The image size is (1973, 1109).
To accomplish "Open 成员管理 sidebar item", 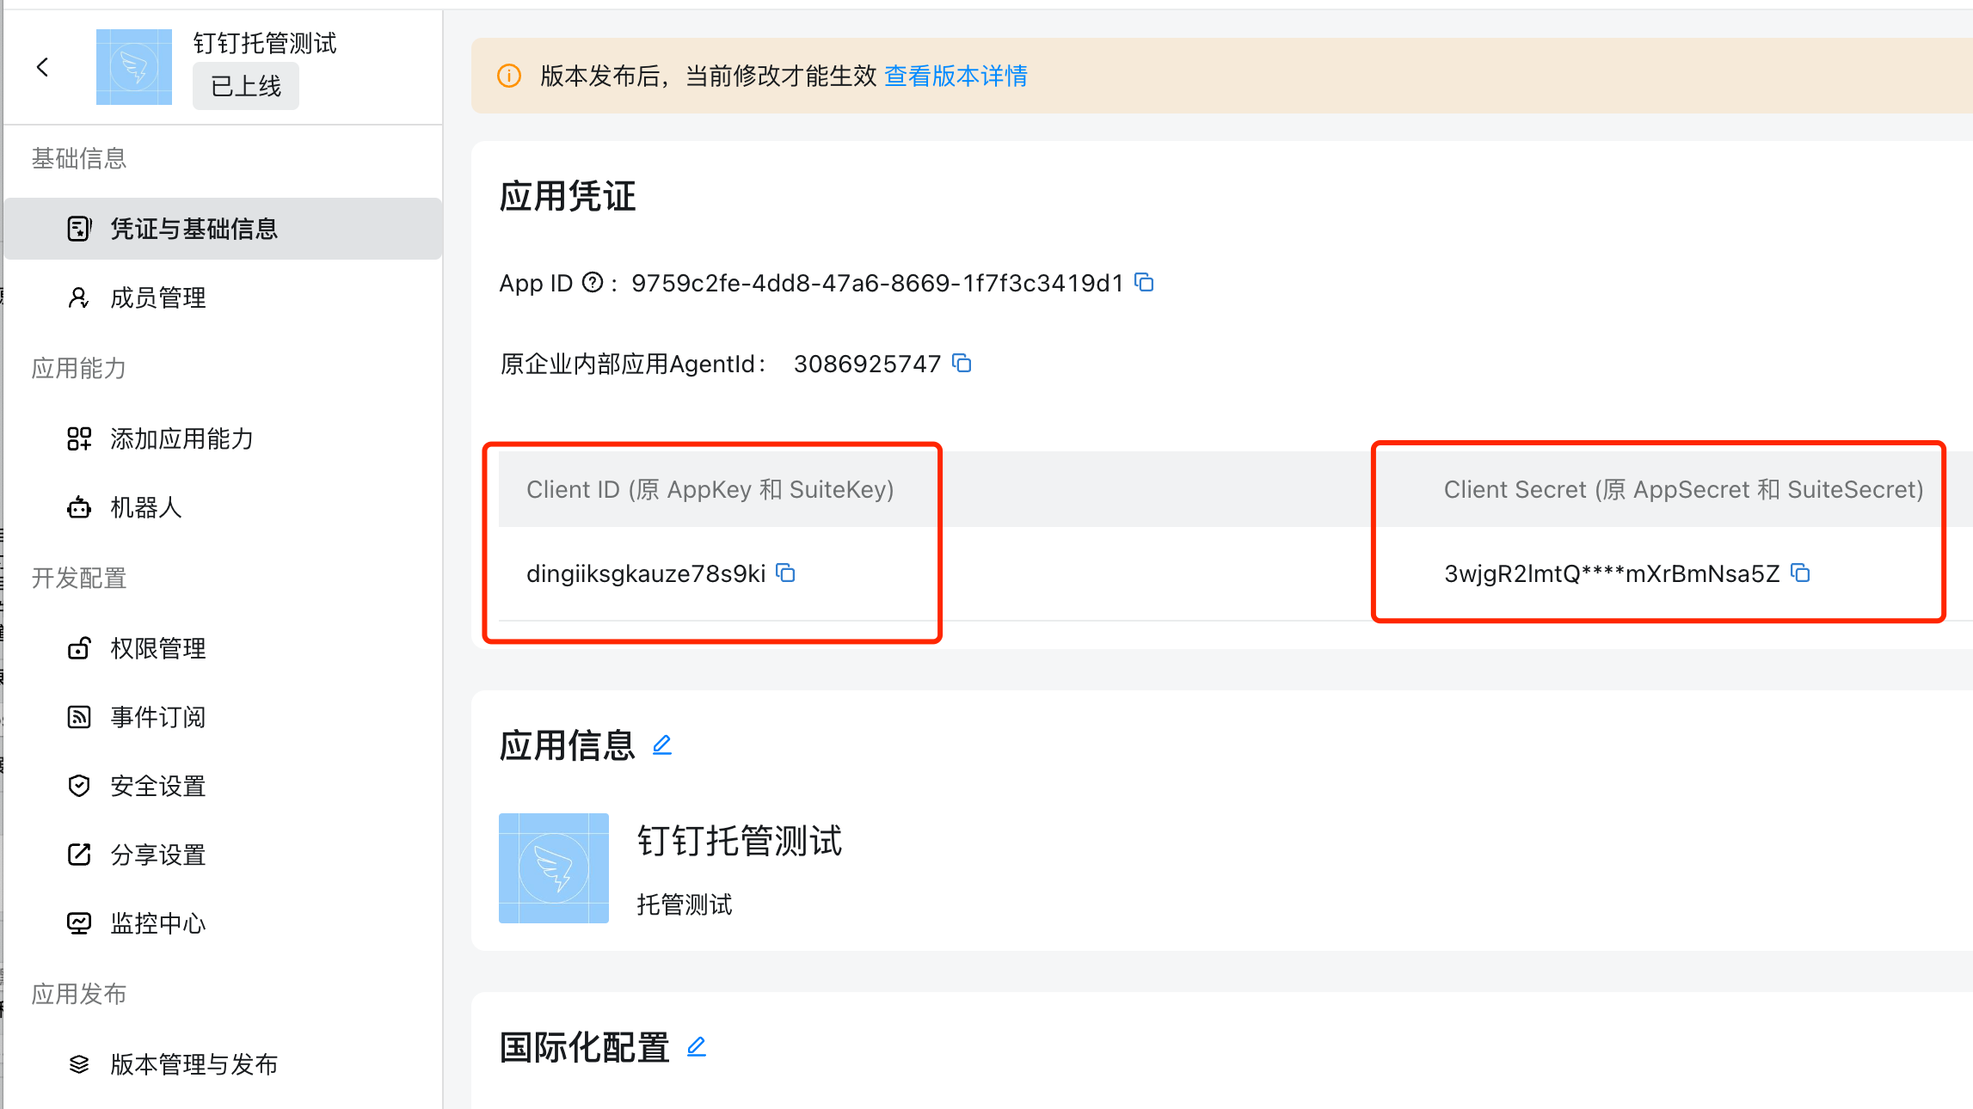I will click(157, 297).
